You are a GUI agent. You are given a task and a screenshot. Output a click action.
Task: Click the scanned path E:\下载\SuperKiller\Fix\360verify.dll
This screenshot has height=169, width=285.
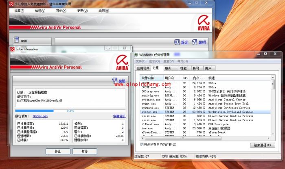coord(39,100)
